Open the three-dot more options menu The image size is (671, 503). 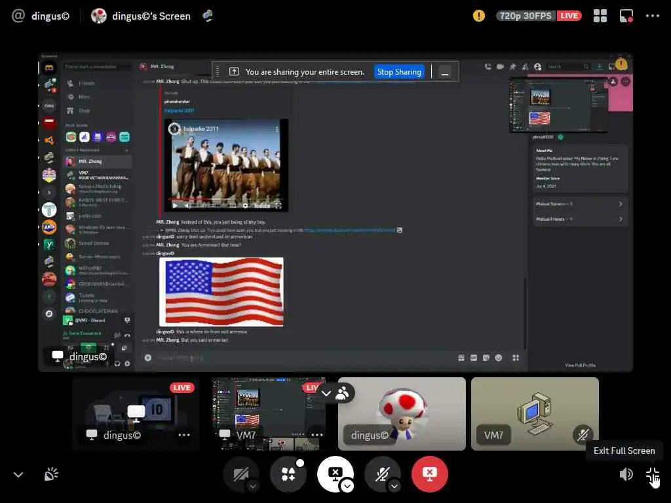point(653,16)
